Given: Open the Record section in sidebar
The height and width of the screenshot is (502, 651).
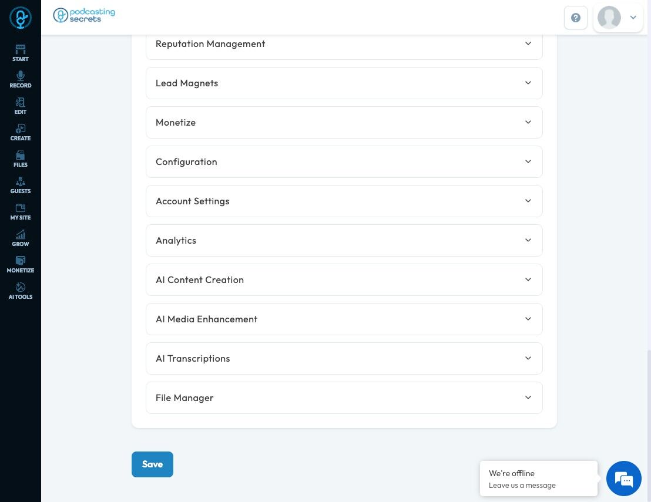Looking at the screenshot, I should point(21,79).
